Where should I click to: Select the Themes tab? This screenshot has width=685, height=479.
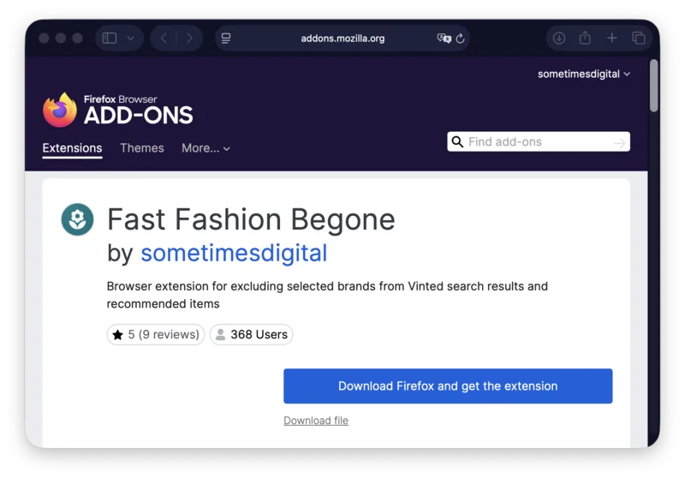(x=142, y=148)
